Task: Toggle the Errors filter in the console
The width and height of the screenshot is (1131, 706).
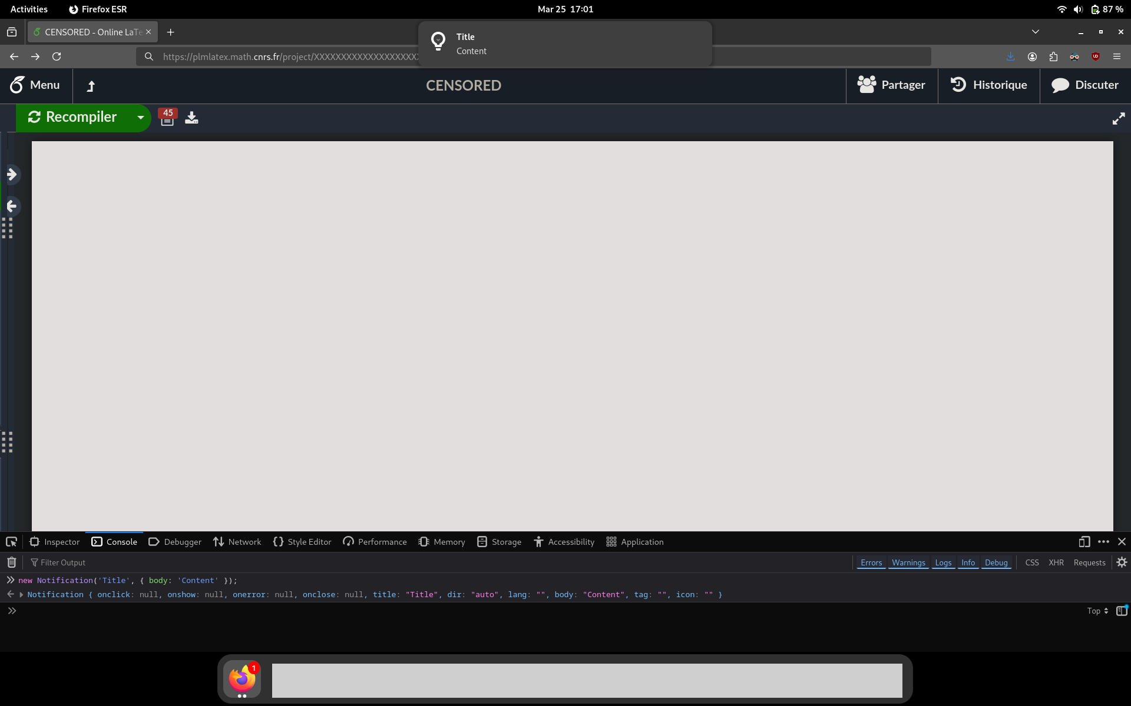Action: point(871,562)
